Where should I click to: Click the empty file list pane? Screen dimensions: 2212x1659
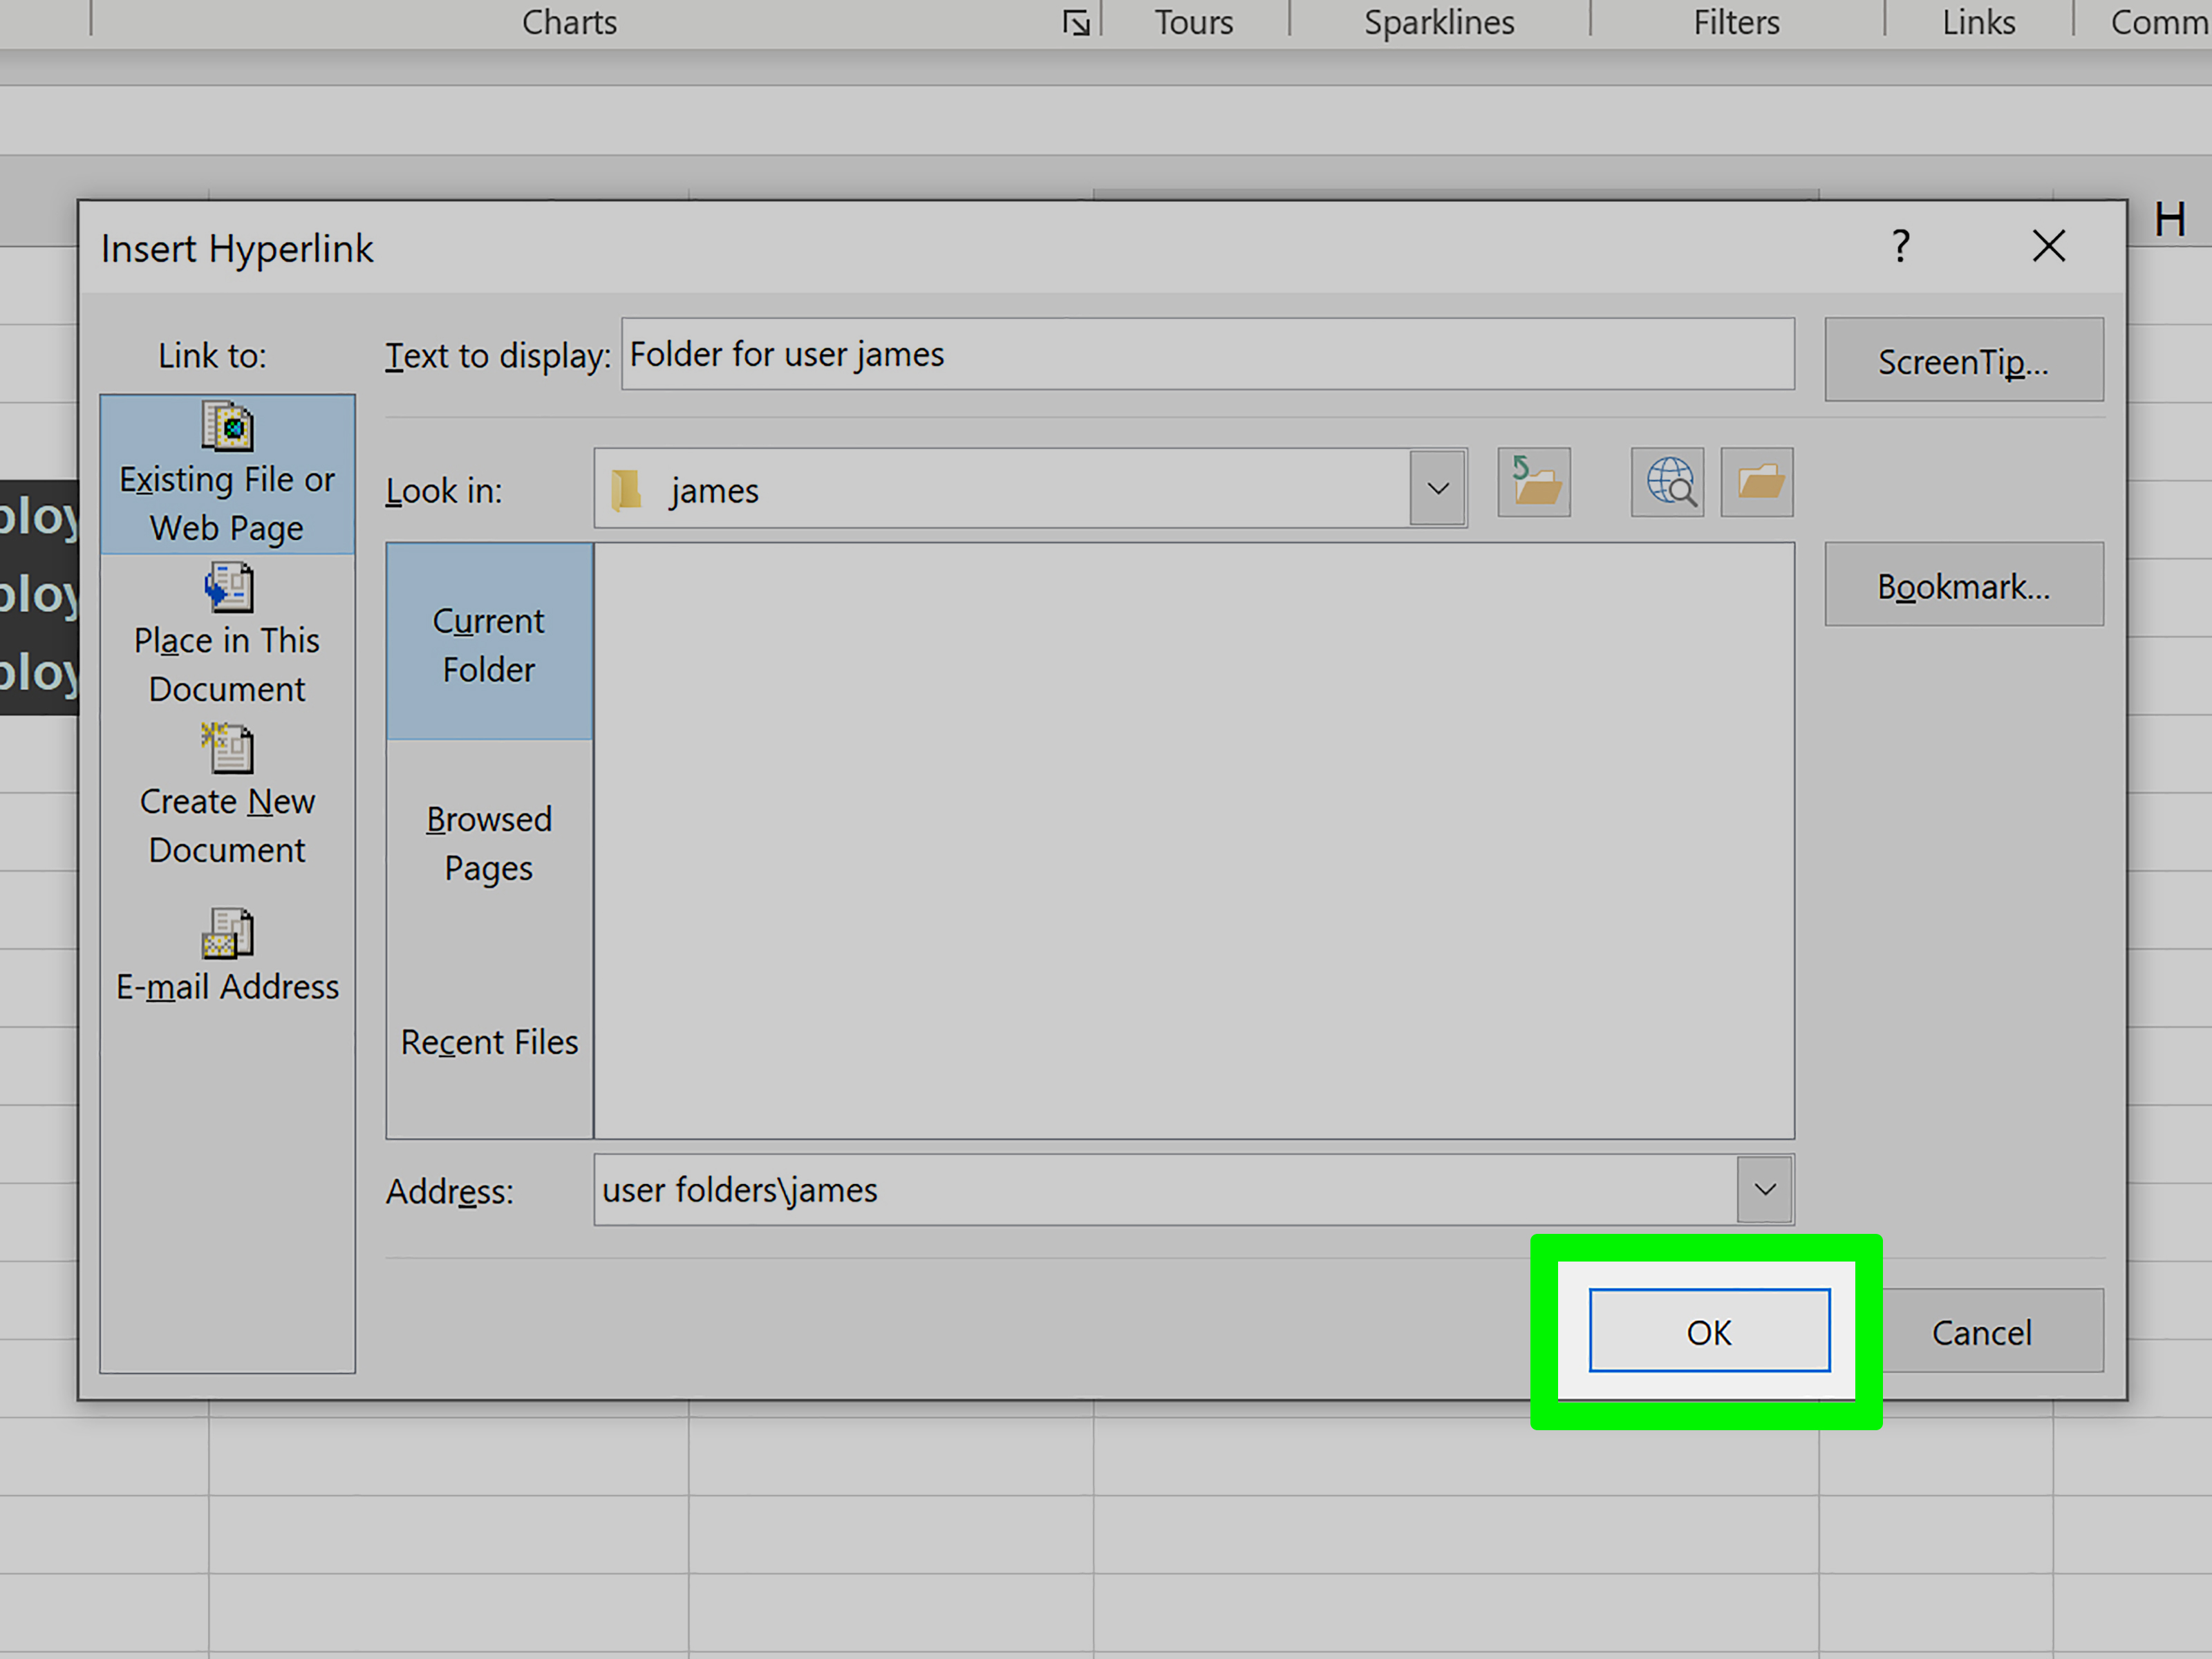[1194, 841]
